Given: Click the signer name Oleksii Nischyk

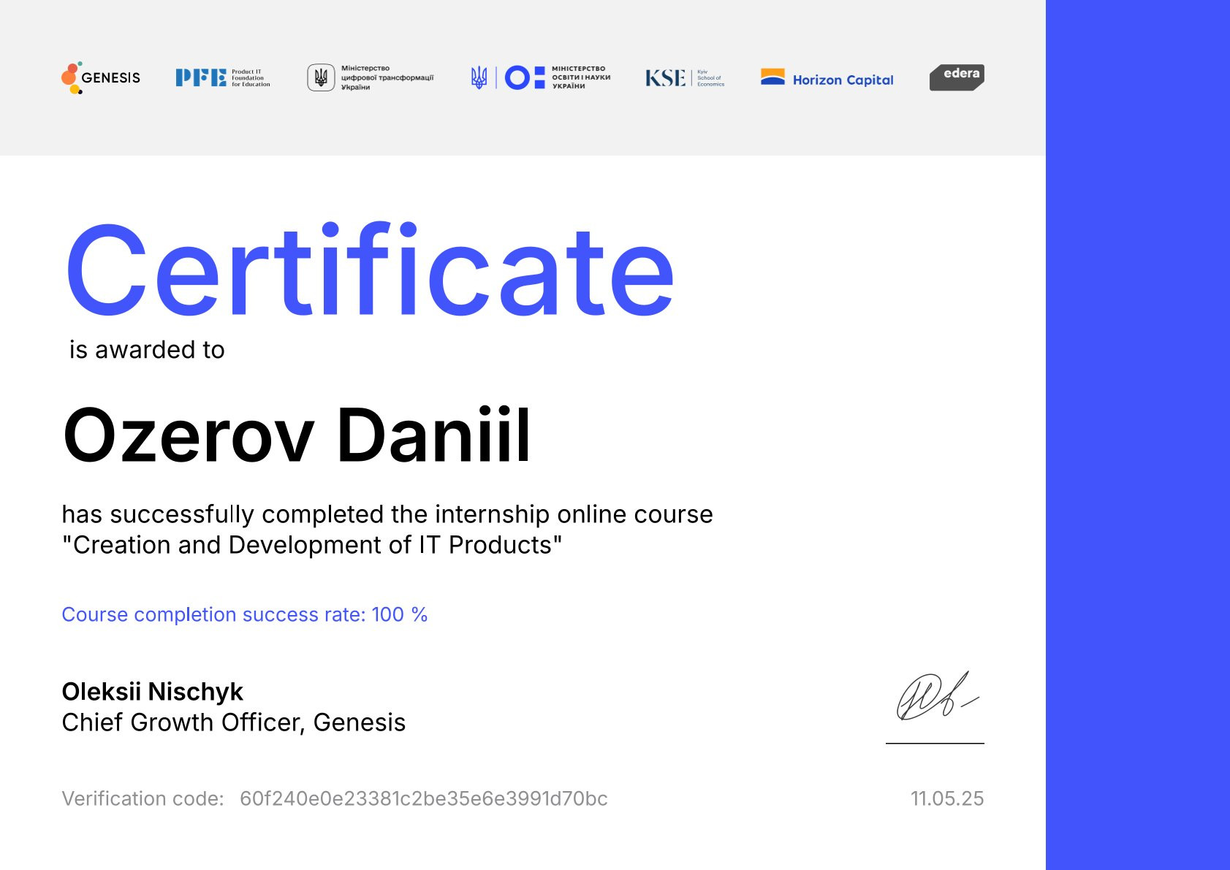Looking at the screenshot, I should pyautogui.click(x=152, y=691).
